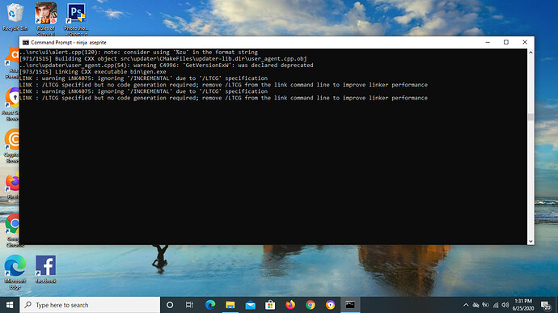Maximize the Command Prompt window
The height and width of the screenshot is (313, 558).
pyautogui.click(x=506, y=42)
